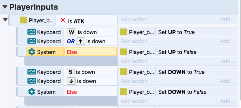Click Add... link in the Is ATK row

click(228, 19)
